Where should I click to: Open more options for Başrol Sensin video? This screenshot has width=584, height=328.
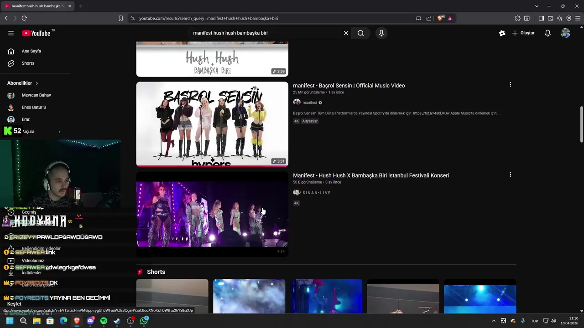click(510, 85)
